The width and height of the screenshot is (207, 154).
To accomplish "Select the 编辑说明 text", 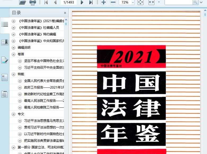I will 24,48.
